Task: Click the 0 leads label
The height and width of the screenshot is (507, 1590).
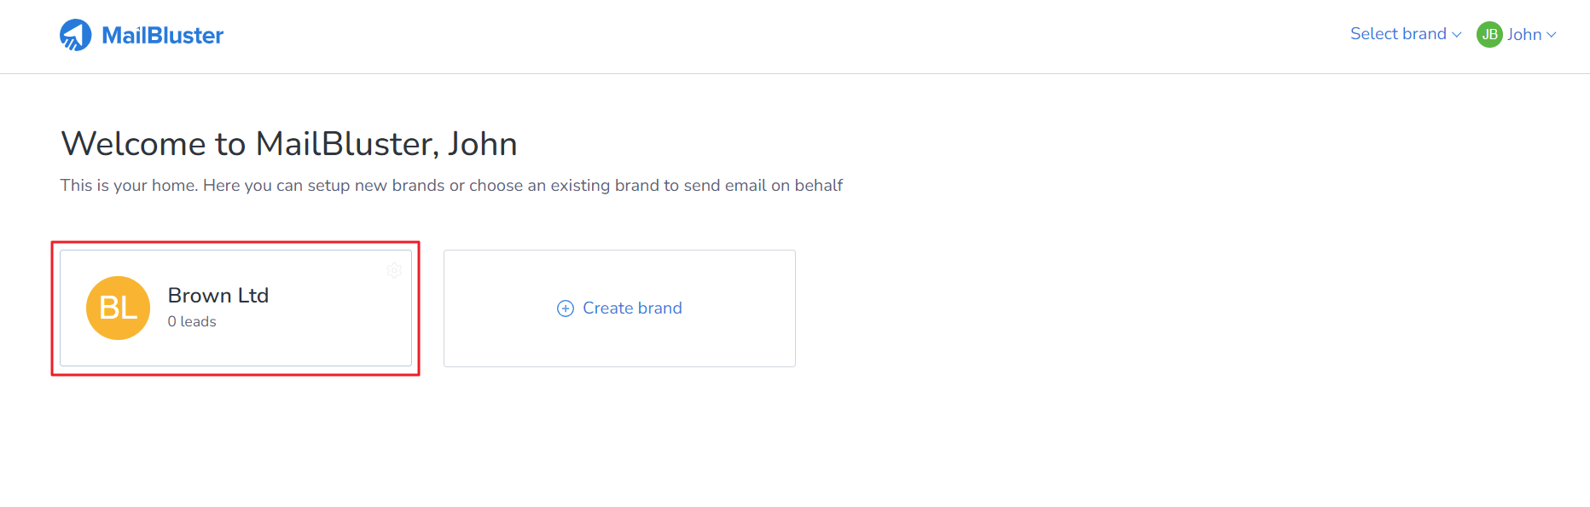Action: 192,321
